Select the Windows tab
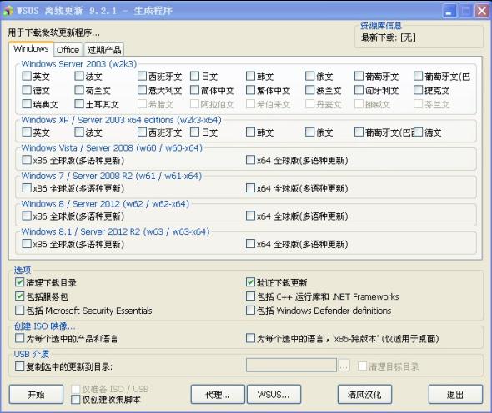 31,48
